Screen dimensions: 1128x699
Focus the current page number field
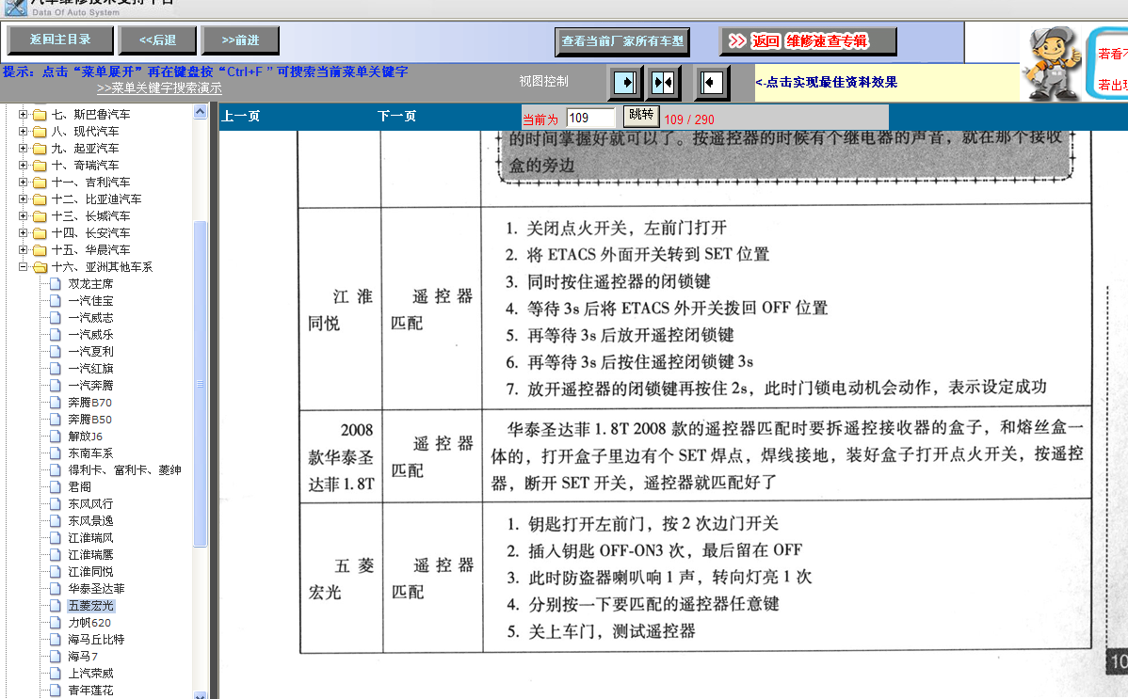pyautogui.click(x=590, y=118)
